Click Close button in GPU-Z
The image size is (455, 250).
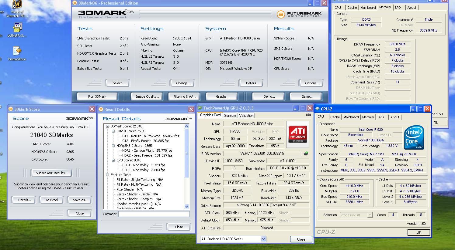[x=301, y=239]
